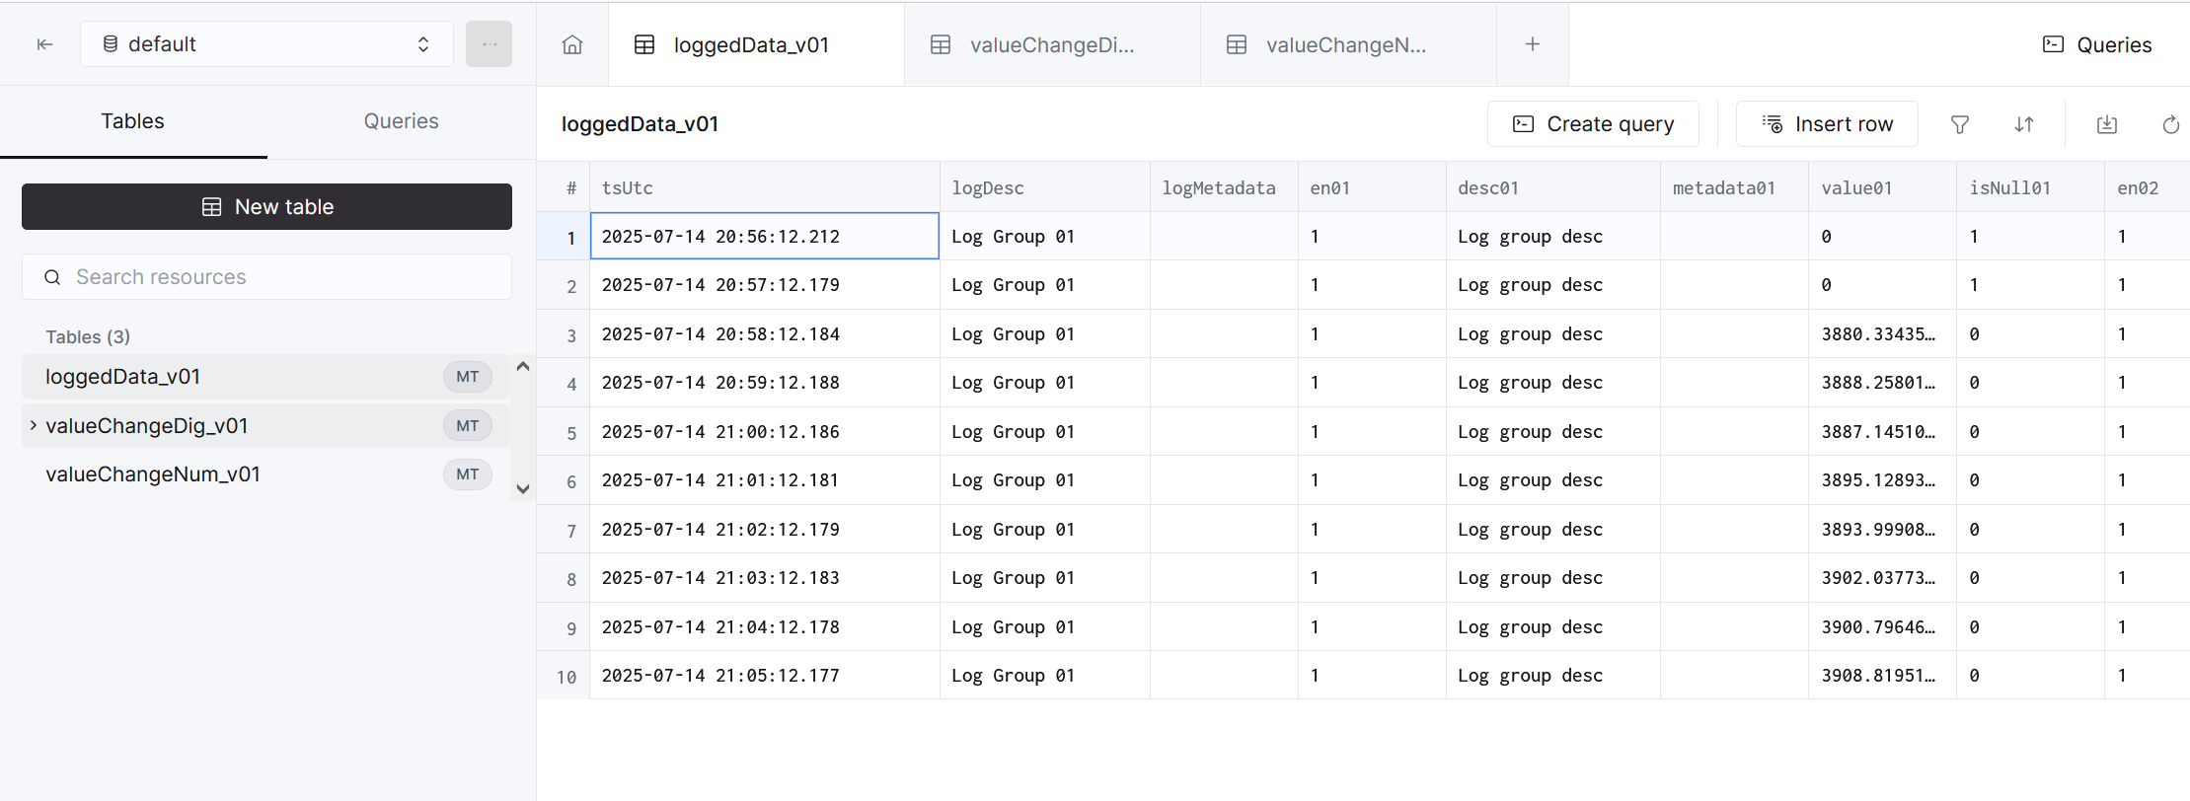Open the Queries panel at top right

(2096, 45)
